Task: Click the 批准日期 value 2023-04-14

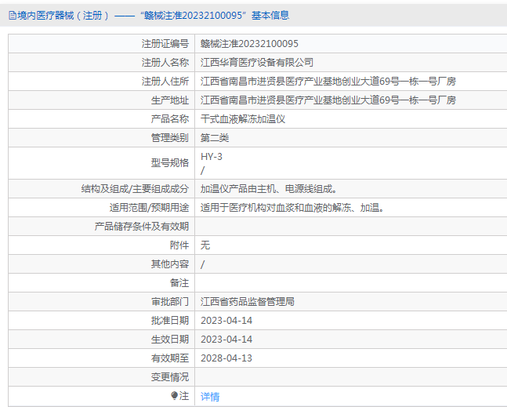Action: click(226, 320)
